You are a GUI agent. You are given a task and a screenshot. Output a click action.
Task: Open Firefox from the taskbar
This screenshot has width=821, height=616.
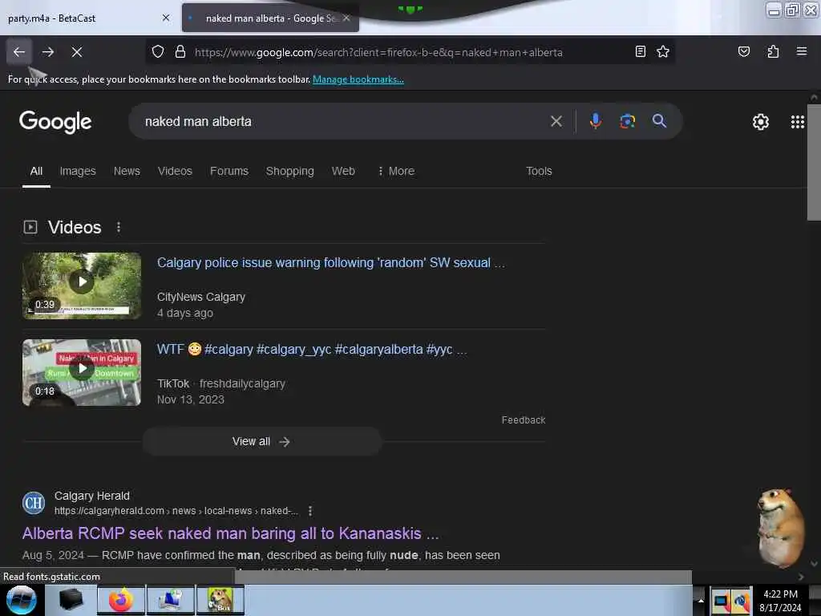point(120,600)
